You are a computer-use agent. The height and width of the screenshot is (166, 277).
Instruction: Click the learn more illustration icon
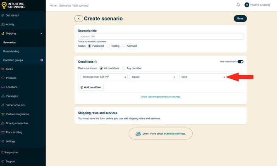click(138, 133)
